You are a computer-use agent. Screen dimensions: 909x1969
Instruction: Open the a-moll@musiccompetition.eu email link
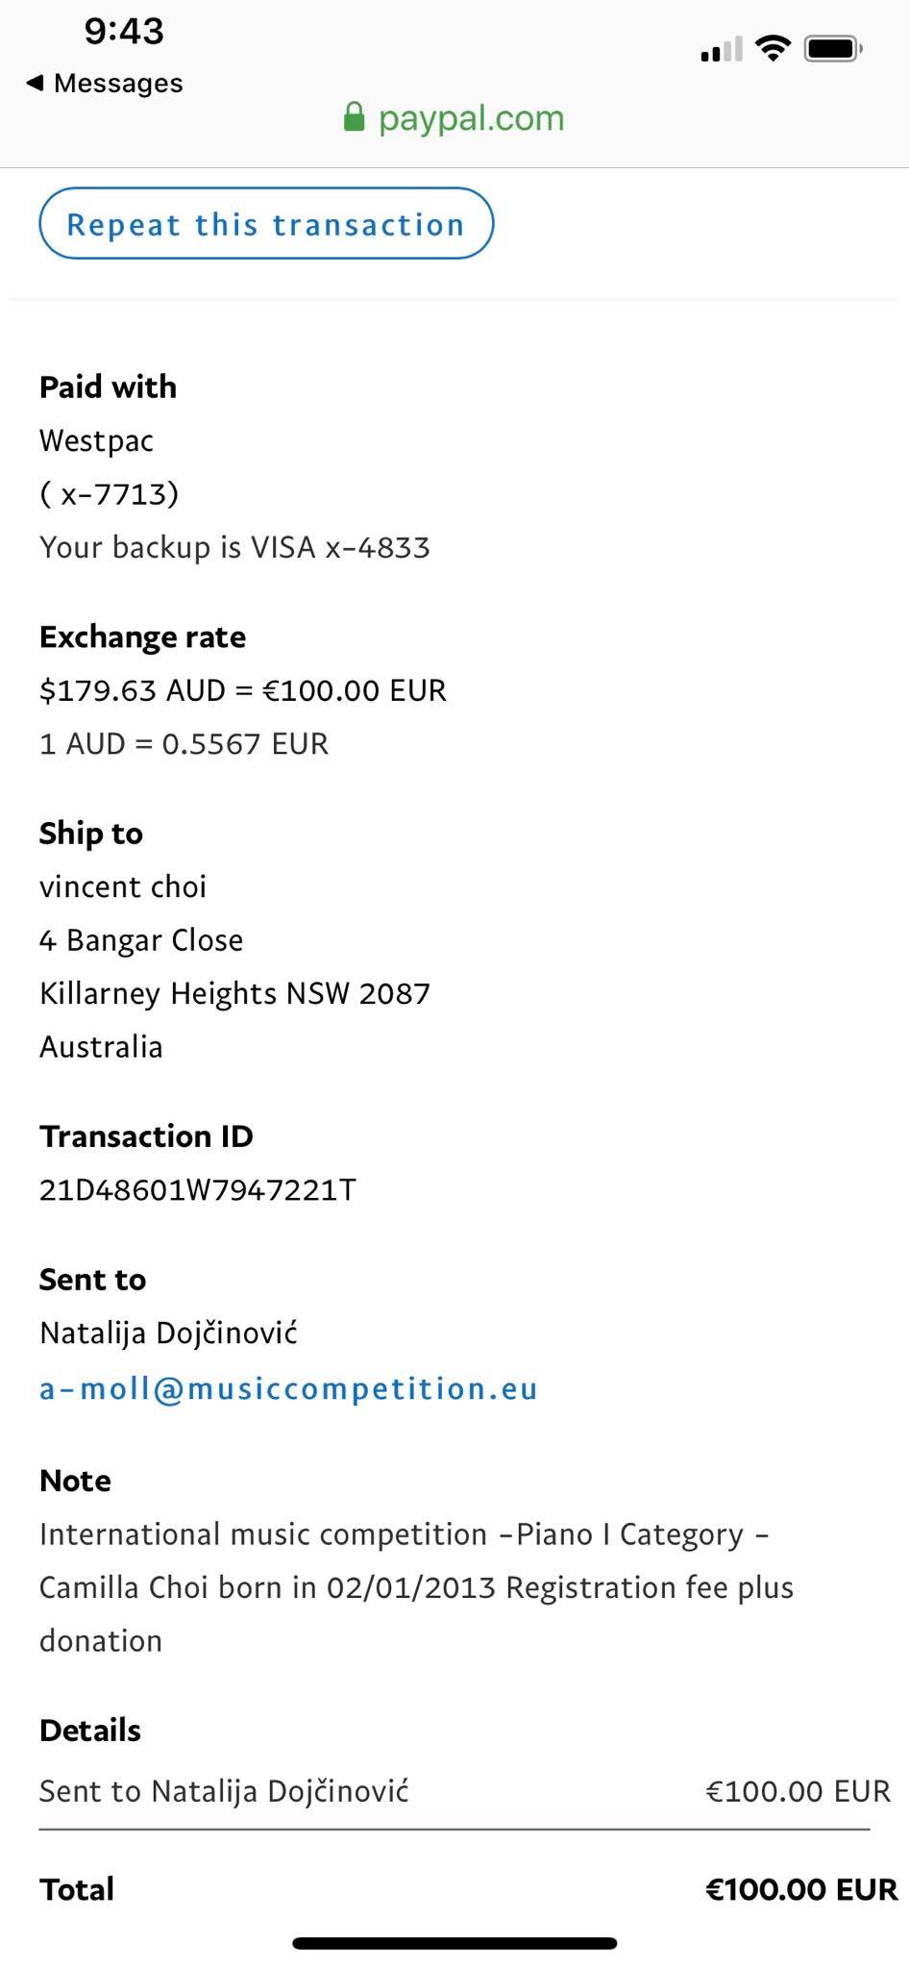[x=288, y=1388]
